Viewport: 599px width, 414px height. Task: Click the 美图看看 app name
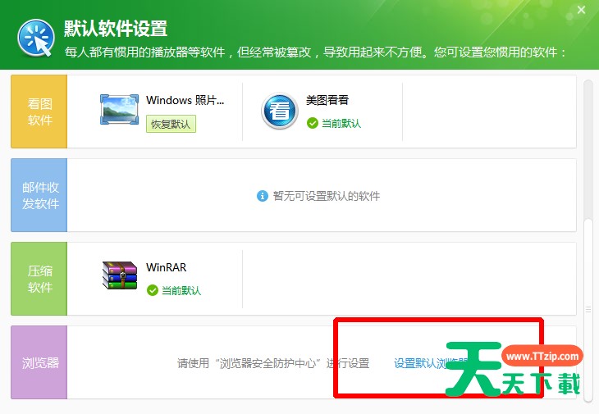tap(327, 100)
